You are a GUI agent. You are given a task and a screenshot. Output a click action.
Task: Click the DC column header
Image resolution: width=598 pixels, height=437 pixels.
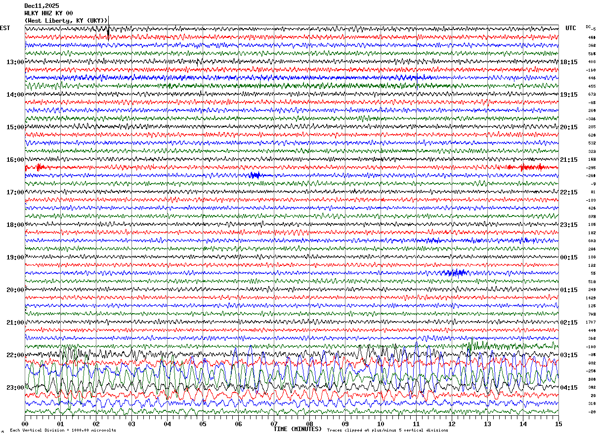(588, 27)
